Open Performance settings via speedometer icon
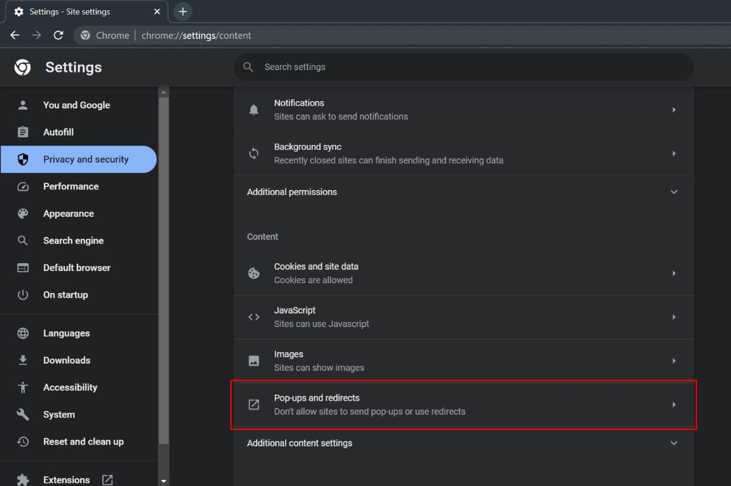This screenshot has height=486, width=731. (x=23, y=186)
